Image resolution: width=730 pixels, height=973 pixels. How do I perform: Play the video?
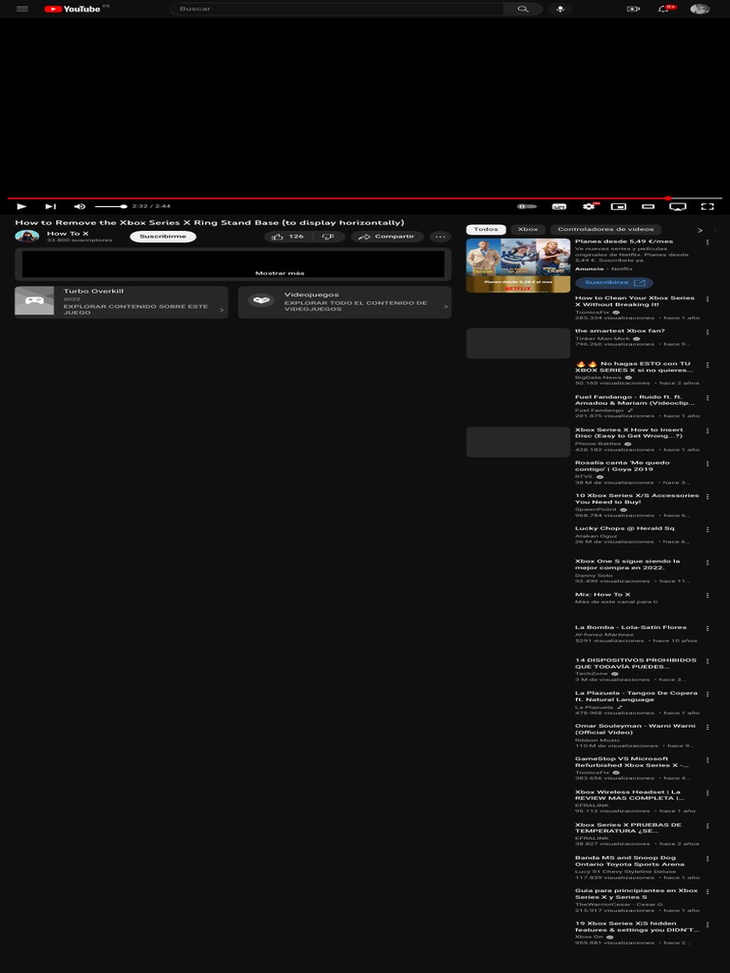pyautogui.click(x=22, y=206)
